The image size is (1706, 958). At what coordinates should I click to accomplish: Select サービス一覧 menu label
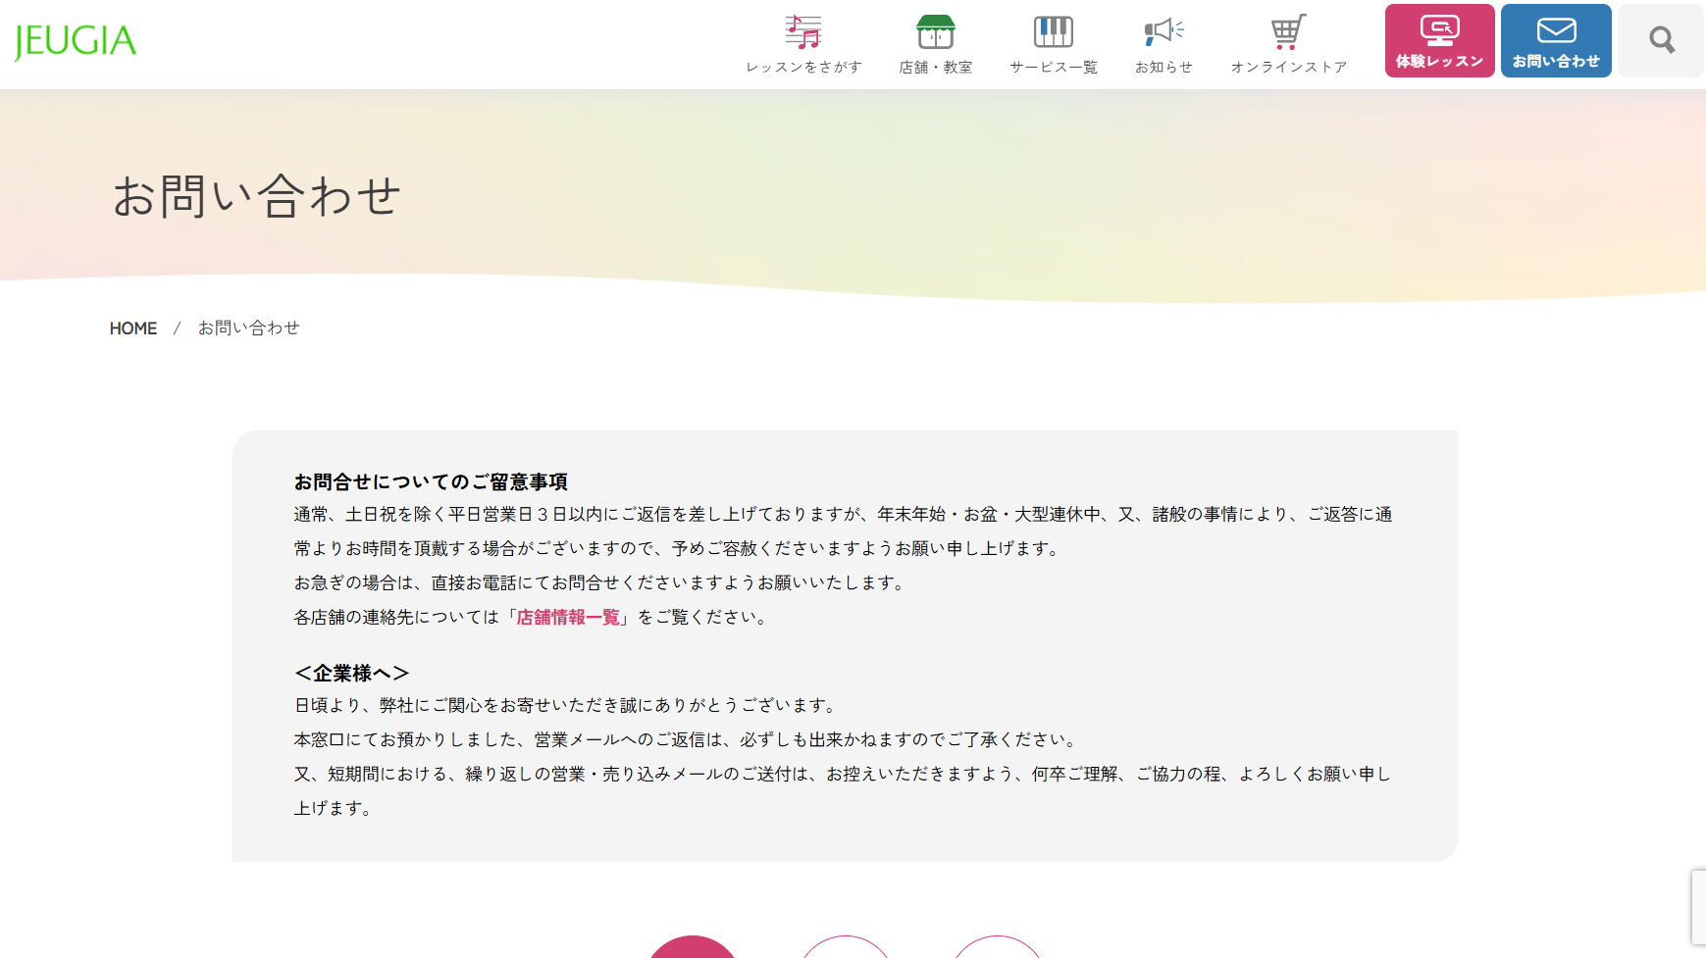(x=1054, y=67)
